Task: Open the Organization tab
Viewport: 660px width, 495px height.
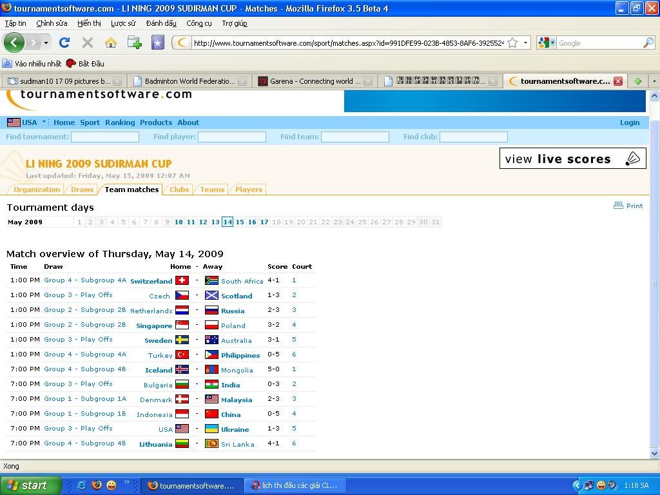Action: [x=37, y=189]
